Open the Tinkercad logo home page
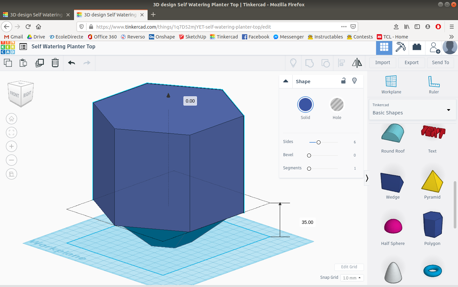 pyautogui.click(x=8, y=48)
